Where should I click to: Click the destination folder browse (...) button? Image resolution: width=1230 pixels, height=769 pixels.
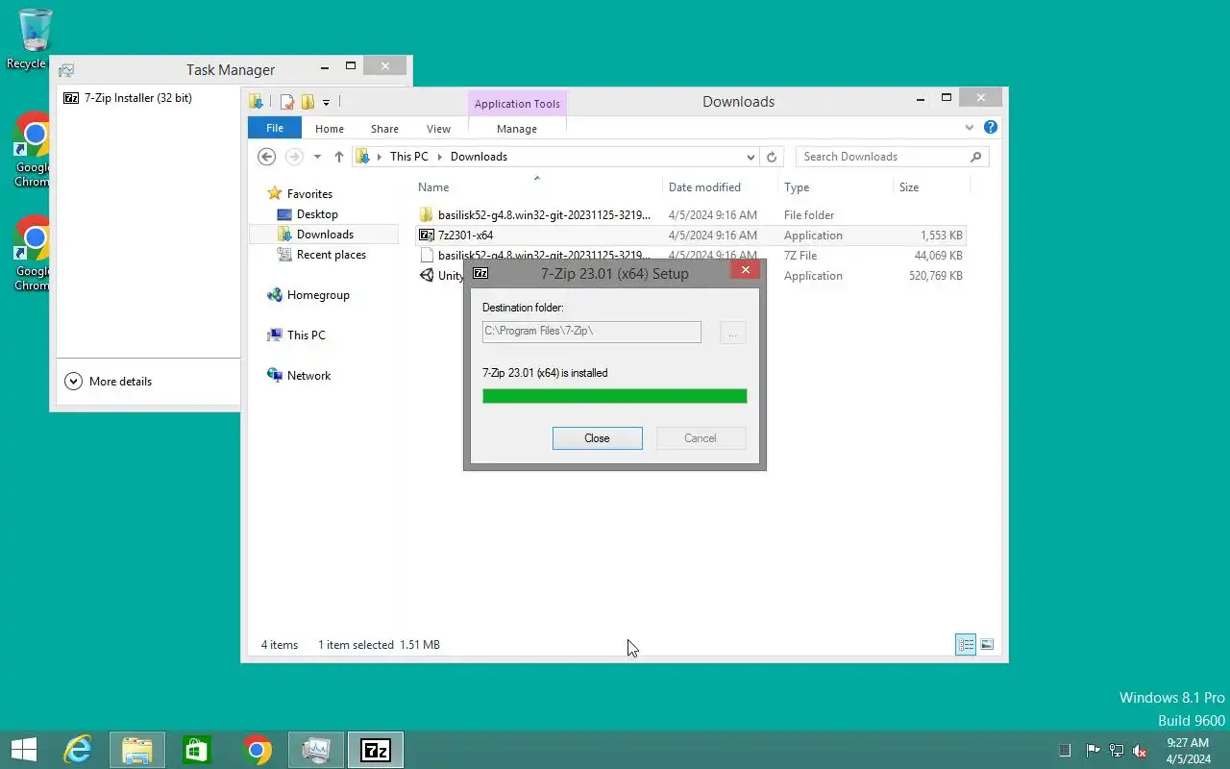[x=732, y=334]
